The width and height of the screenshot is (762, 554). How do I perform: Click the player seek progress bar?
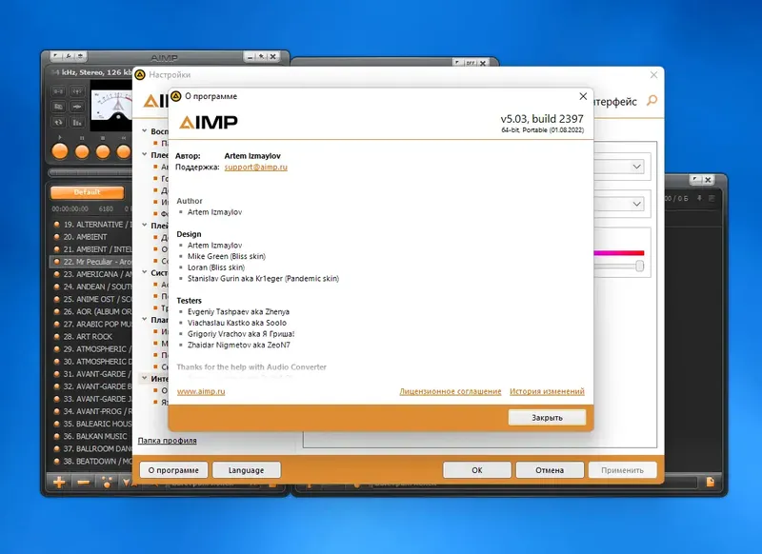(x=90, y=172)
